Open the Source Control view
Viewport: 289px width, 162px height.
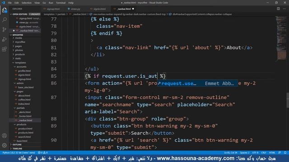click(4, 29)
